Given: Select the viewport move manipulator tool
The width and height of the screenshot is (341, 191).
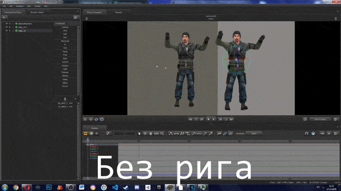Looking at the screenshot, I should click(x=91, y=119).
